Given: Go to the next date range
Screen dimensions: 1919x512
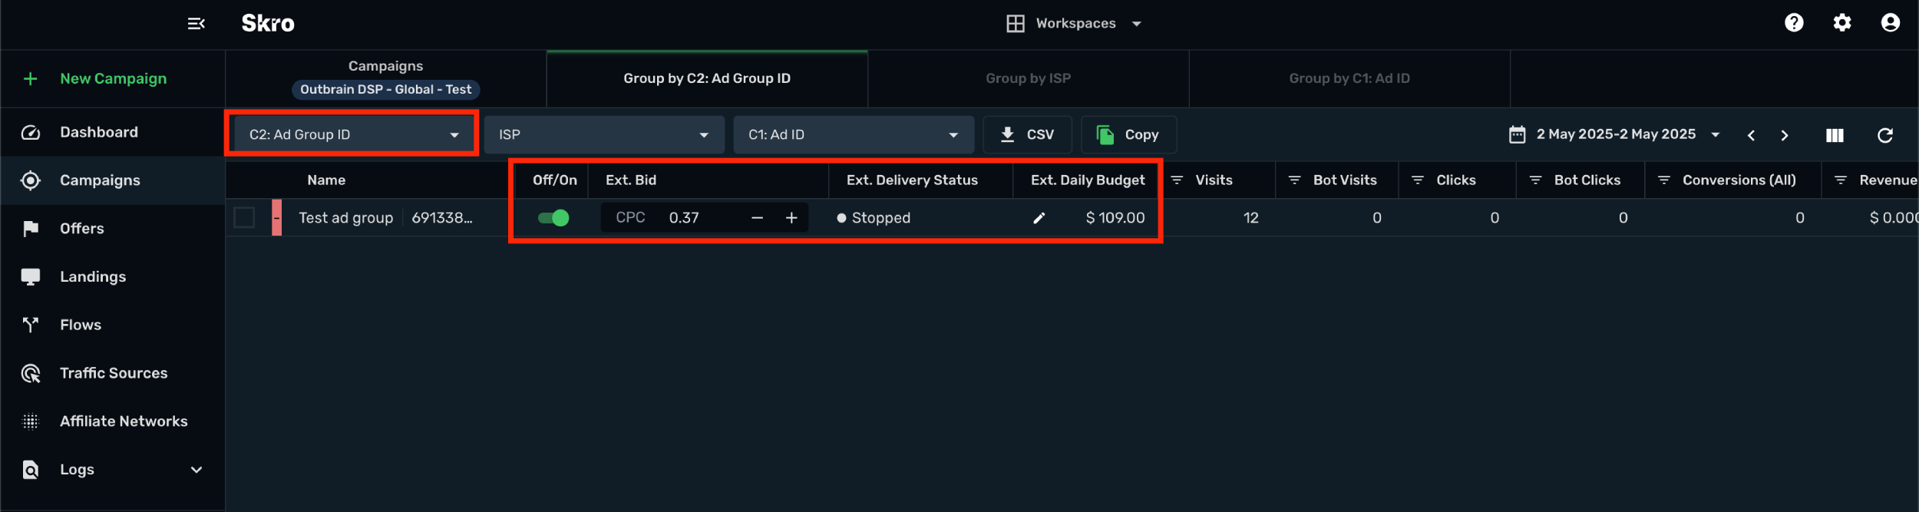Looking at the screenshot, I should 1785,135.
